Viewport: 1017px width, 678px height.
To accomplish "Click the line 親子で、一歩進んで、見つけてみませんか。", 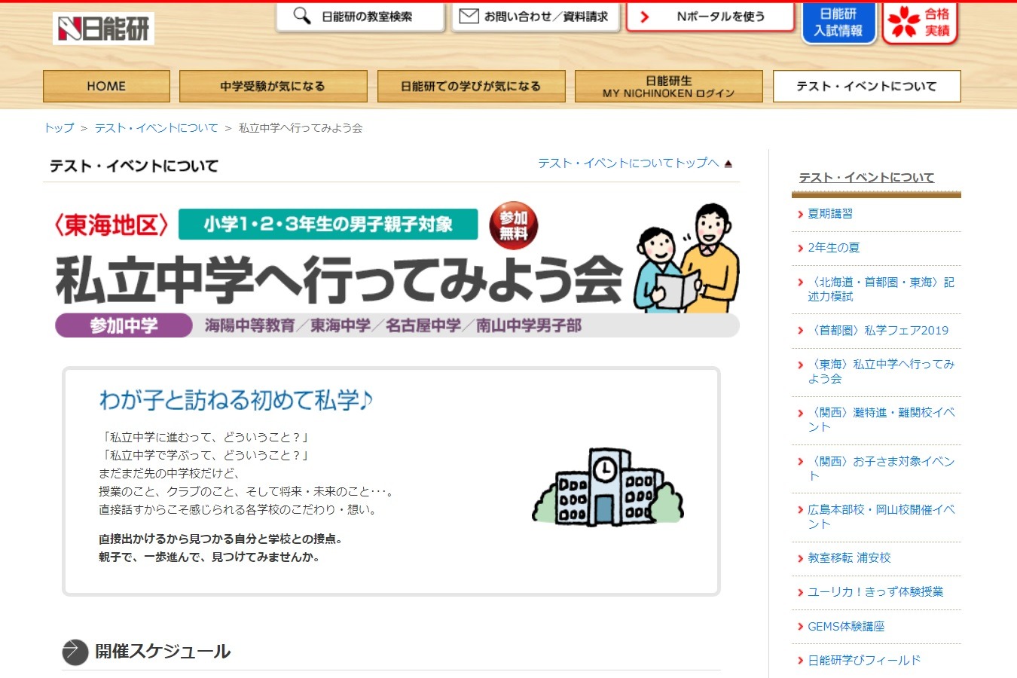I will [x=209, y=557].
